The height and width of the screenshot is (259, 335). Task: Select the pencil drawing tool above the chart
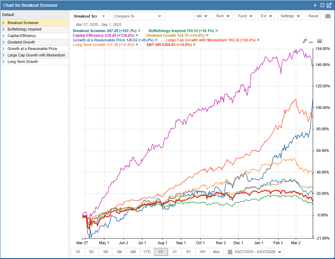305,41
